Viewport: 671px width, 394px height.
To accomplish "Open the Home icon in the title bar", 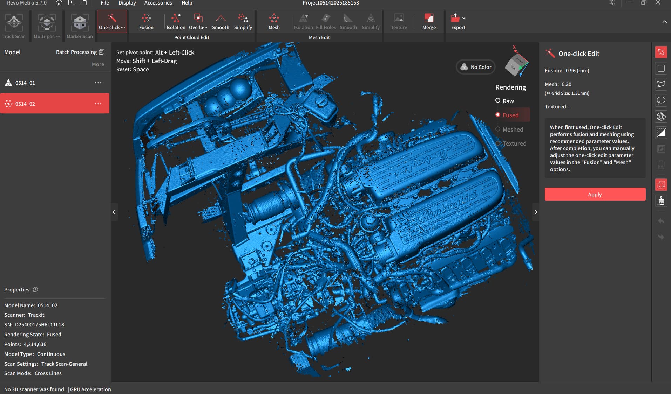I will (59, 3).
